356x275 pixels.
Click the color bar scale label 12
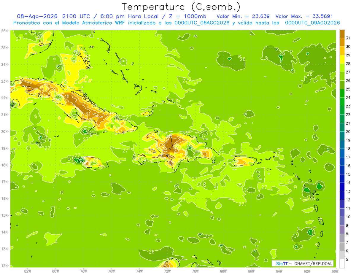tap(348, 200)
